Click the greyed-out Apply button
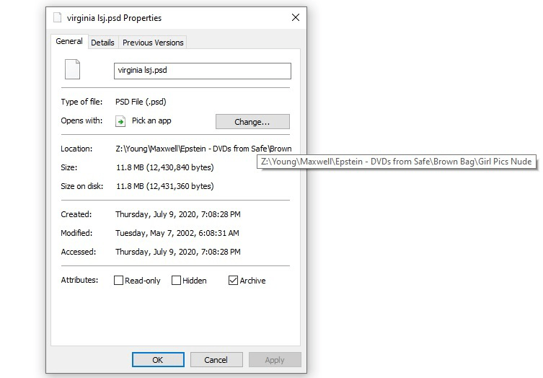Viewport: 543px width, 378px height. 275,360
